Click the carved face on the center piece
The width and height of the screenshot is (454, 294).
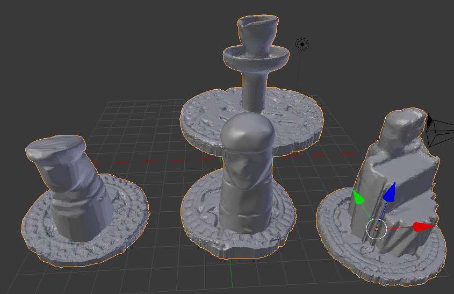pyautogui.click(x=243, y=169)
